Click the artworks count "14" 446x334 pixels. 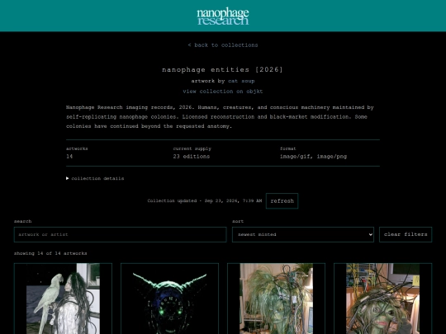click(69, 157)
